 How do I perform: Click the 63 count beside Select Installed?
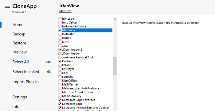click(x=49, y=72)
